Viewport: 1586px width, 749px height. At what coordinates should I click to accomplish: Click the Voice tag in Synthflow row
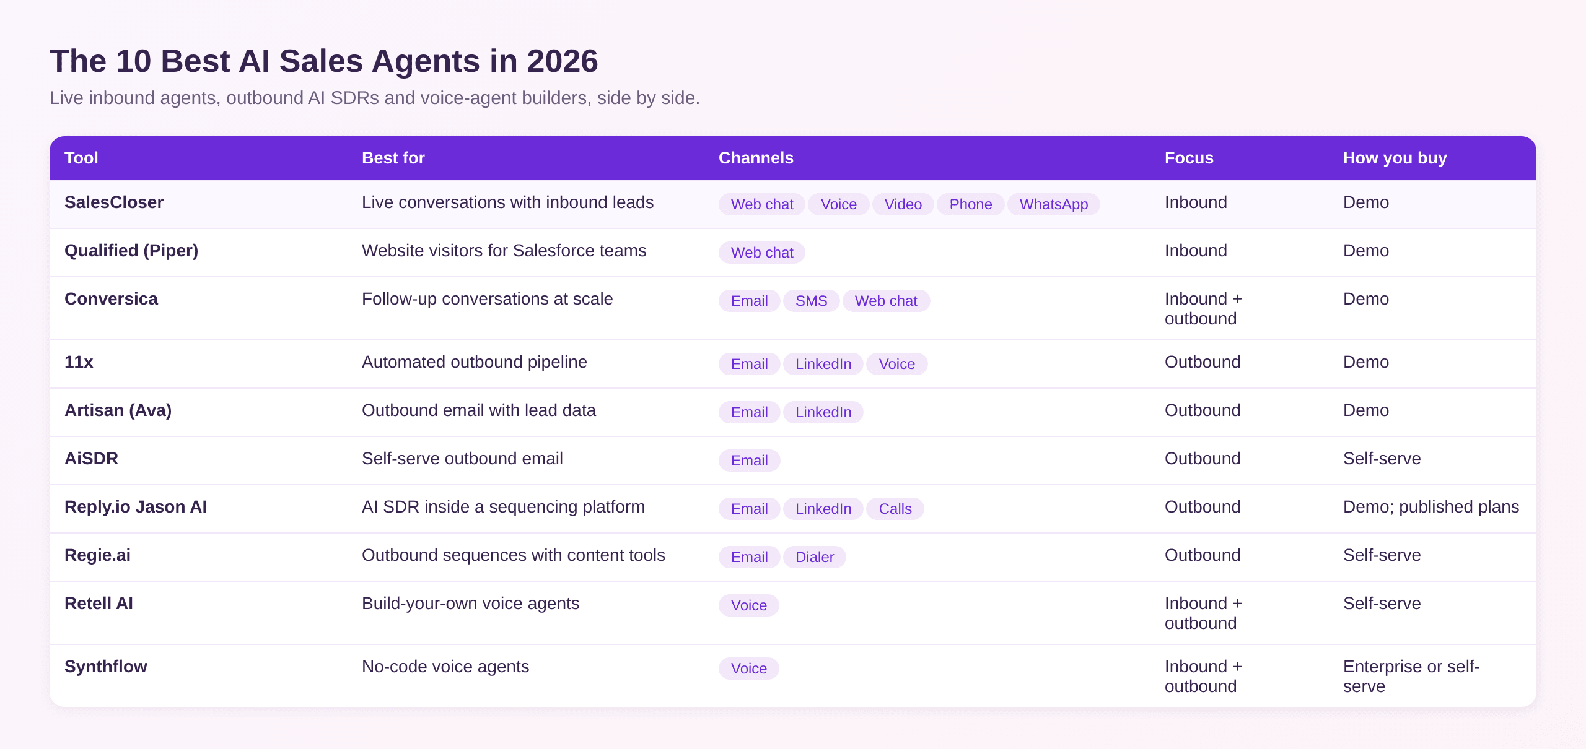coord(748,669)
